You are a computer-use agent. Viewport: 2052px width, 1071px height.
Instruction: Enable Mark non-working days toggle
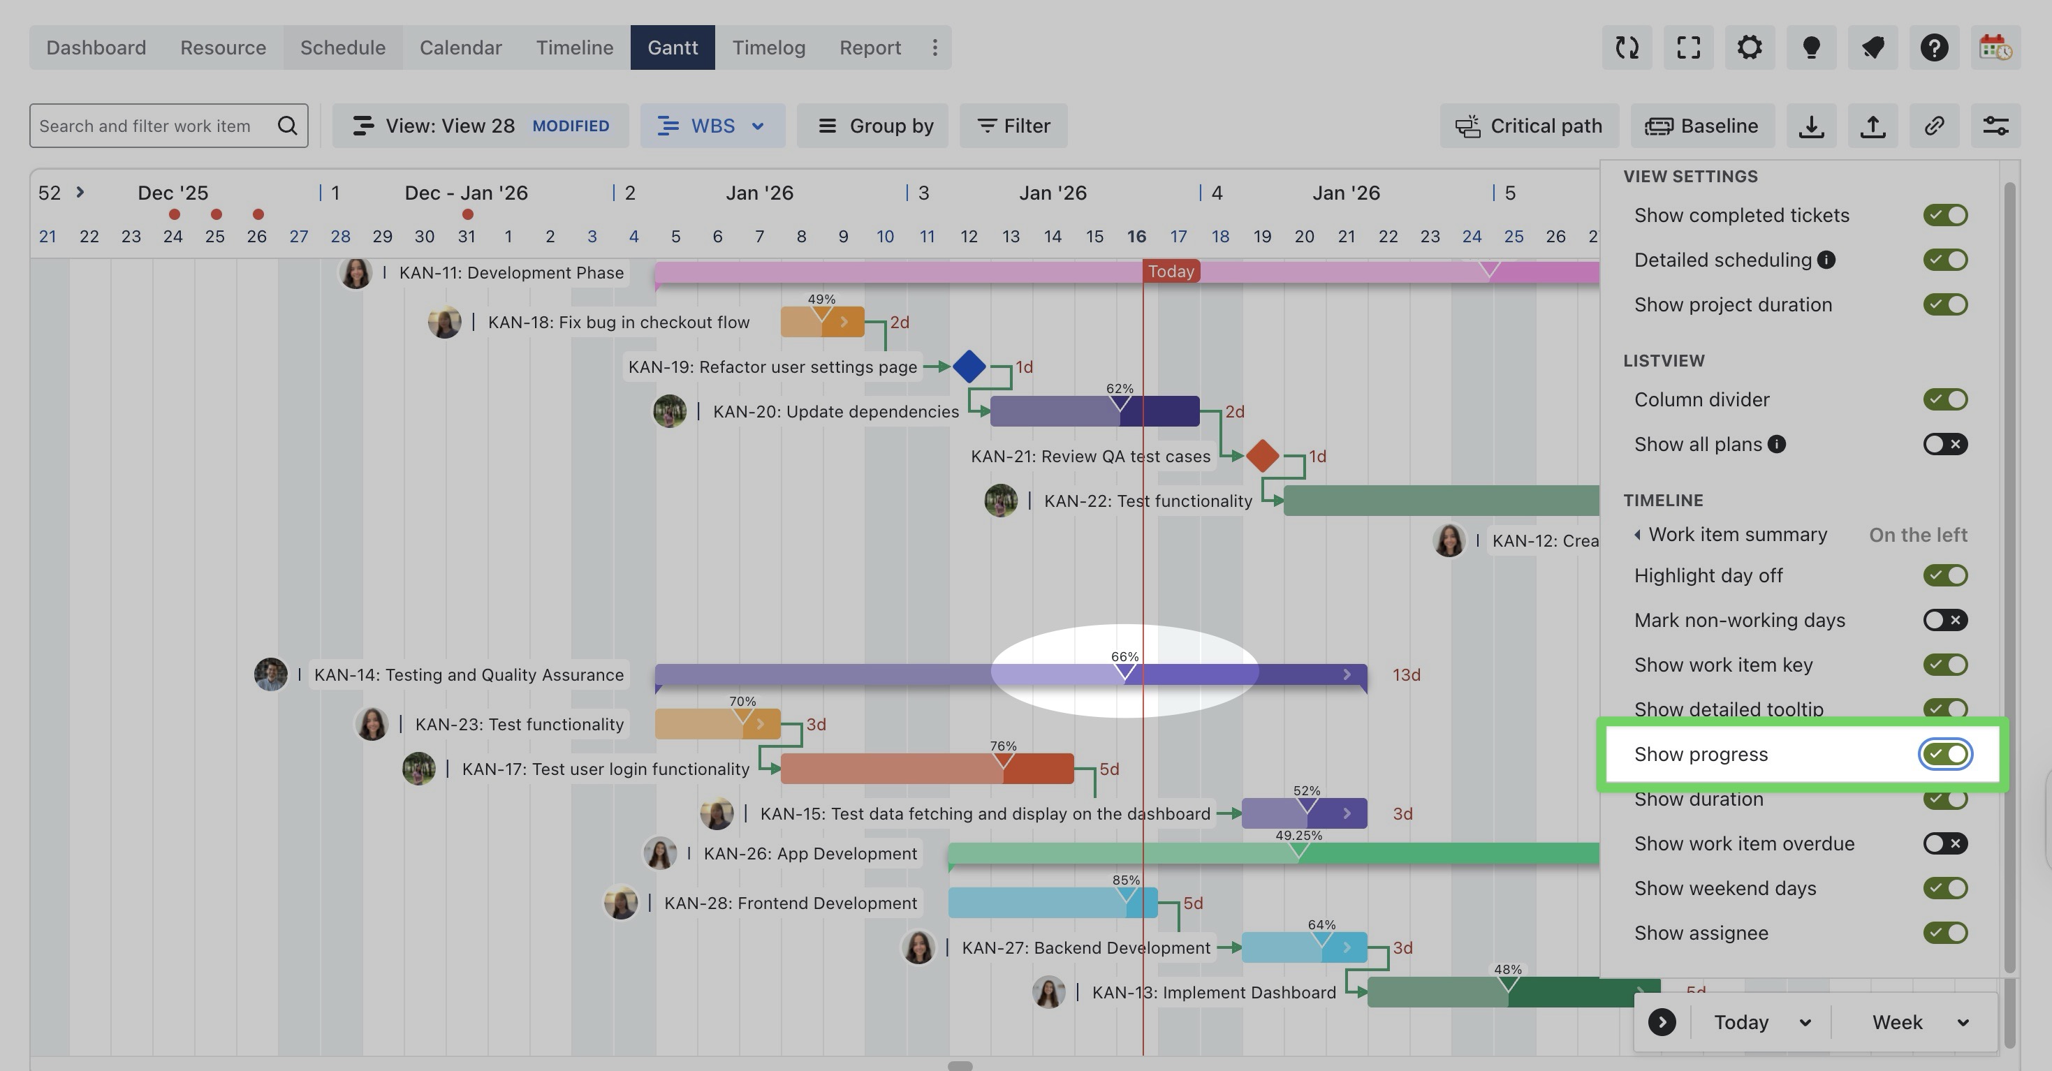(1944, 620)
